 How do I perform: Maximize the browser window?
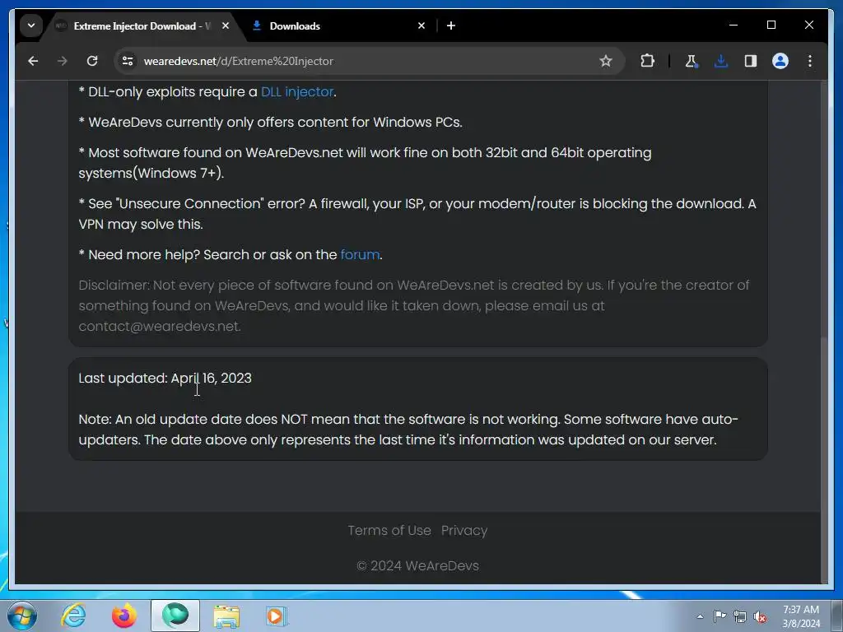point(771,26)
